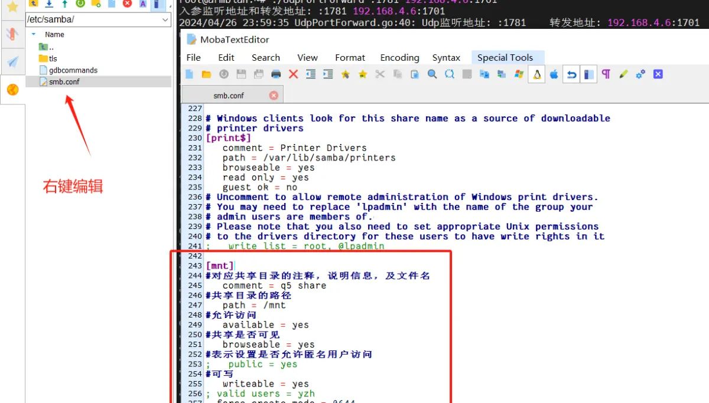
Task: Click the Print icon in editor toolbar
Action: click(276, 74)
